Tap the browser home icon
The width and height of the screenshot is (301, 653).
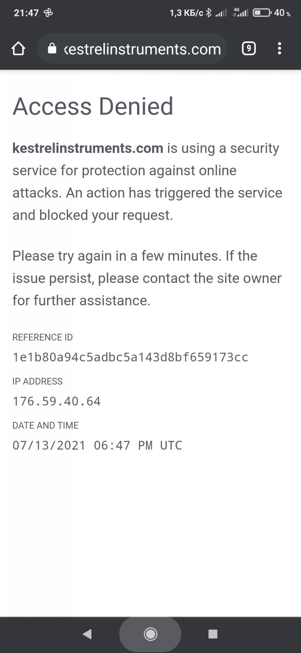[18, 49]
